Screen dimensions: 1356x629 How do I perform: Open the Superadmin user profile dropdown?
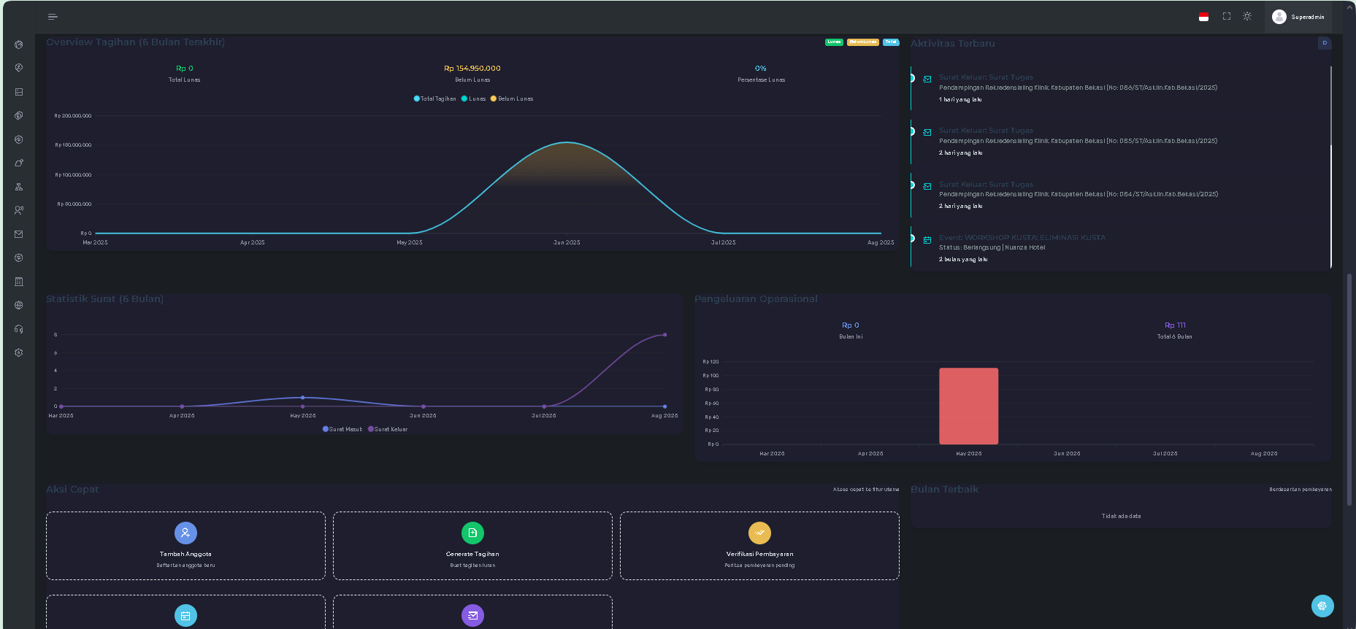[1298, 17]
